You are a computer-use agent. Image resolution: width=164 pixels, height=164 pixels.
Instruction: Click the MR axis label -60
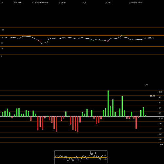(160, 134)
